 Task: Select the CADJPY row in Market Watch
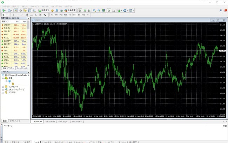pyautogui.click(x=14, y=41)
